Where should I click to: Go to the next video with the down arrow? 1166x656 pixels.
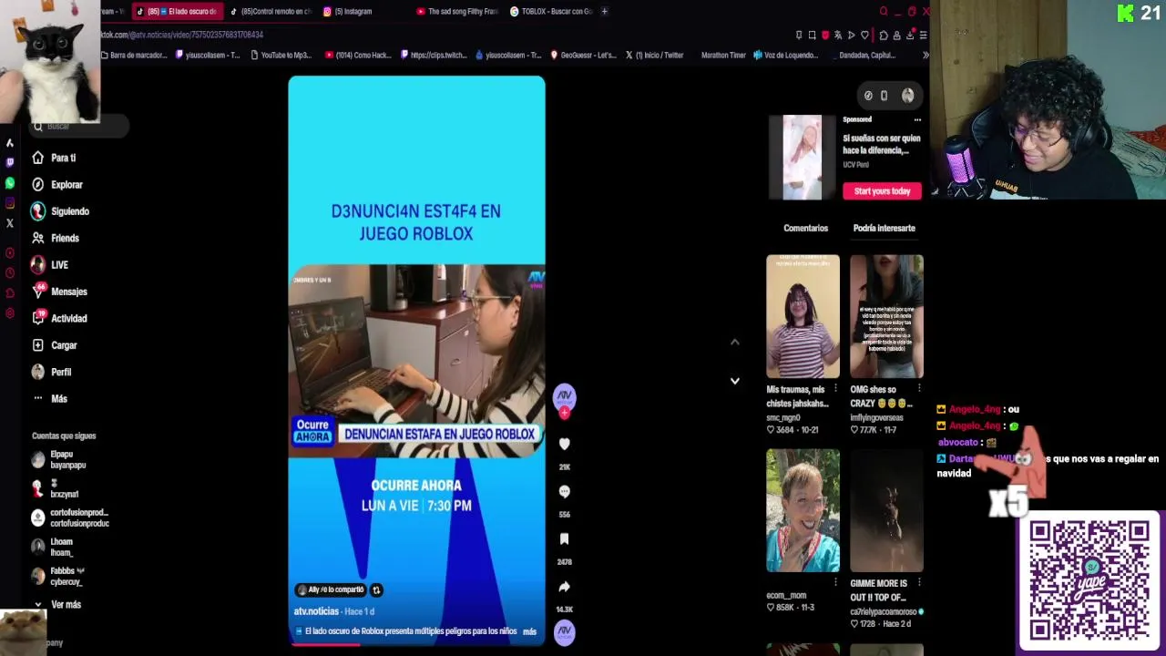735,381
